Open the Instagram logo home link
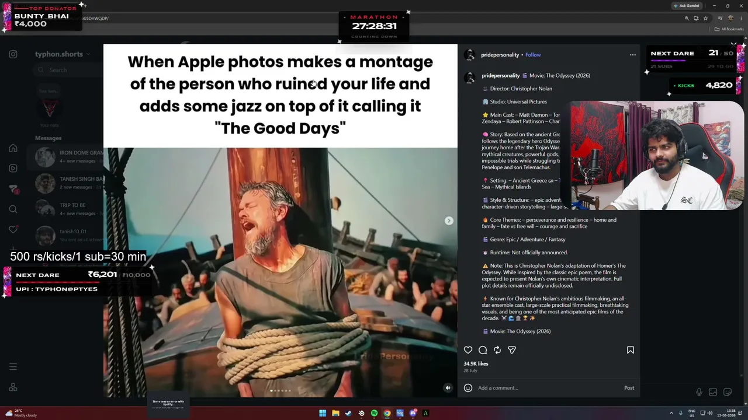Viewport: 748px width, 420px height. pos(13,54)
